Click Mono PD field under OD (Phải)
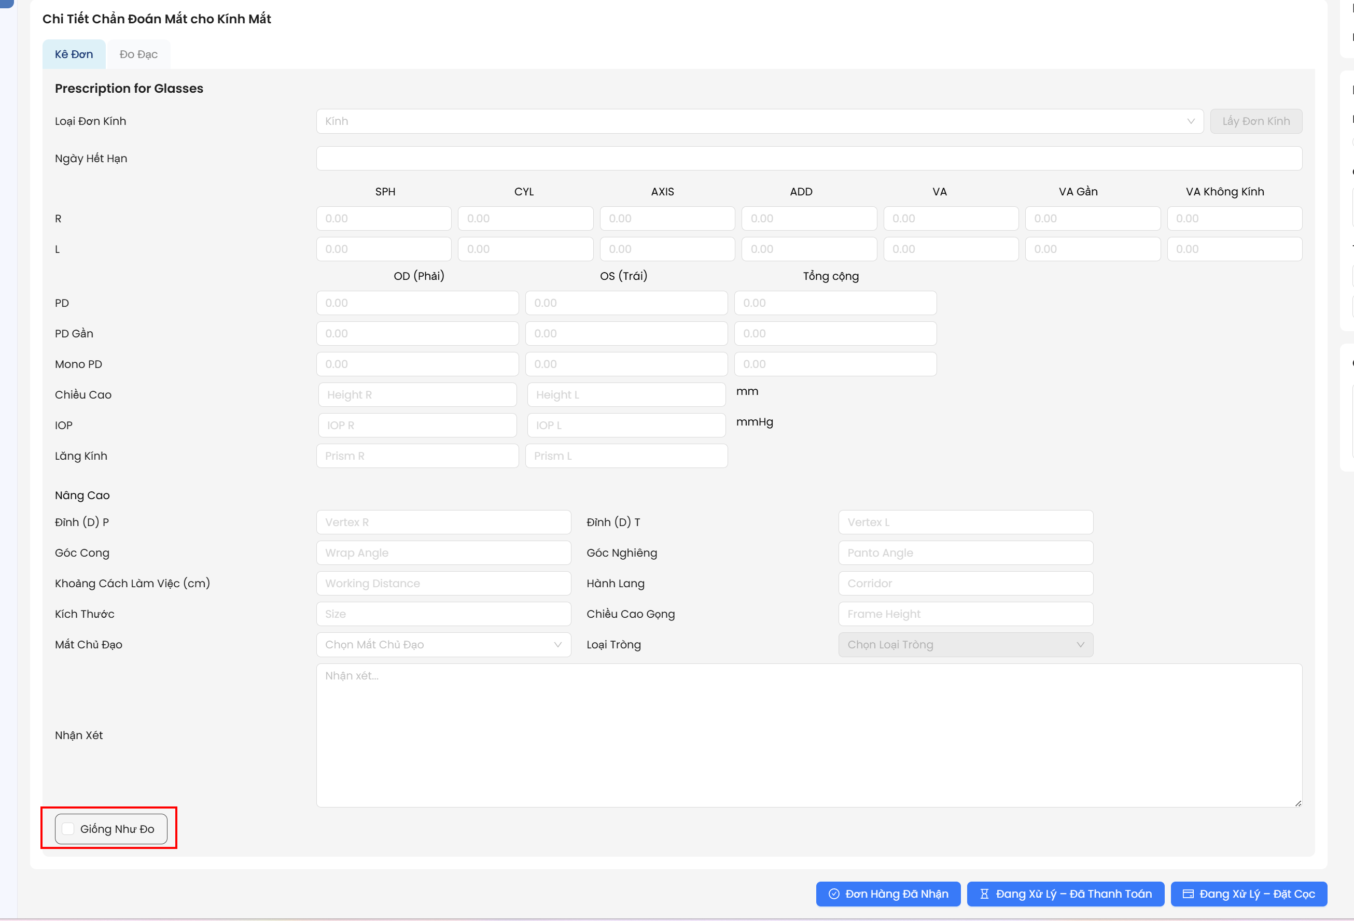1354x921 pixels. (x=418, y=364)
